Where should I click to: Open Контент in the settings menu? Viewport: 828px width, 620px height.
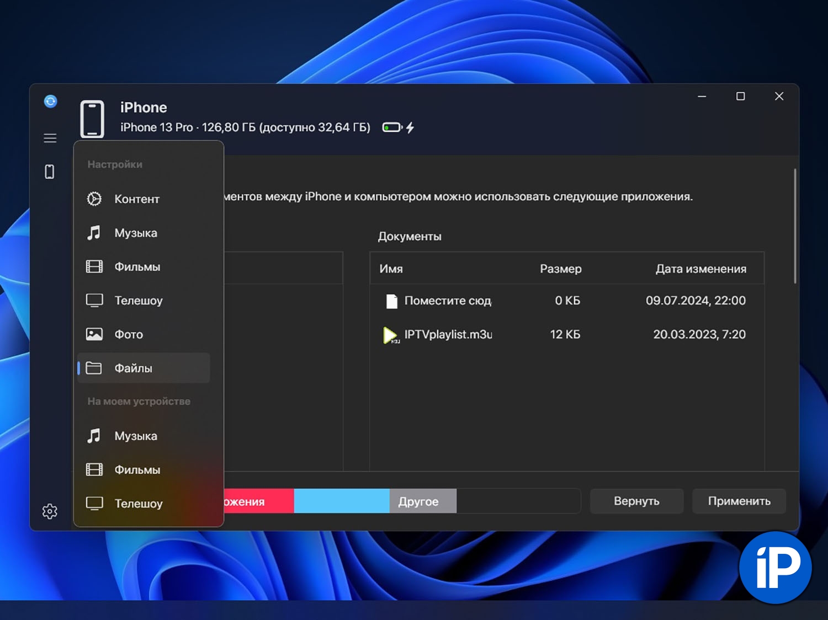[x=136, y=199]
